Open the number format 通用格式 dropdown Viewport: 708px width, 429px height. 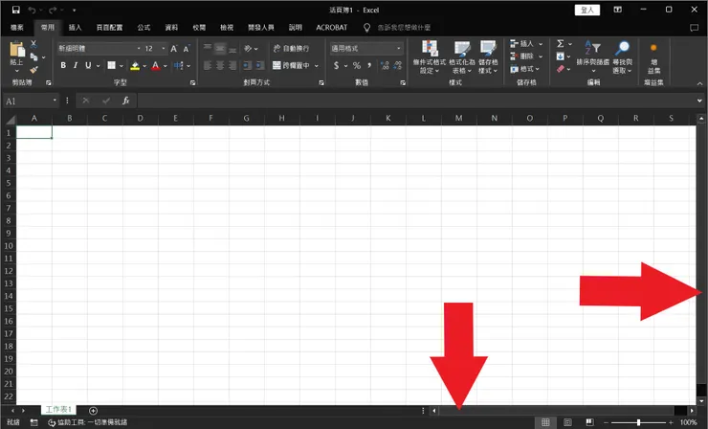(399, 48)
